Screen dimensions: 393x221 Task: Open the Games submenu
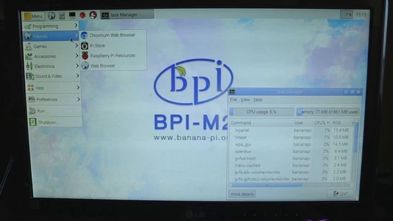52,47
